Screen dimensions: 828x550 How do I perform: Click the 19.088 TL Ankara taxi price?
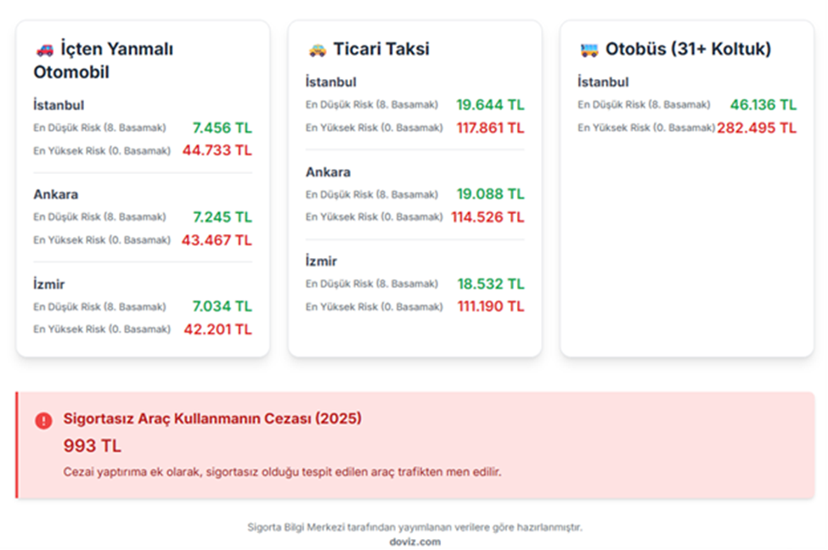tap(490, 194)
